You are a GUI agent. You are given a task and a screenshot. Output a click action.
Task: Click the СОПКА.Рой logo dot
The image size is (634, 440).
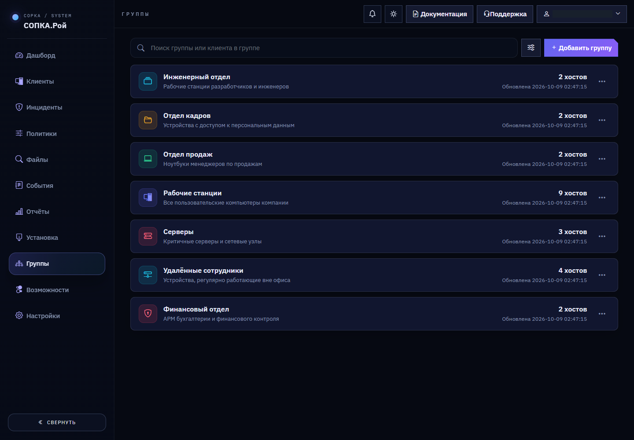15,17
